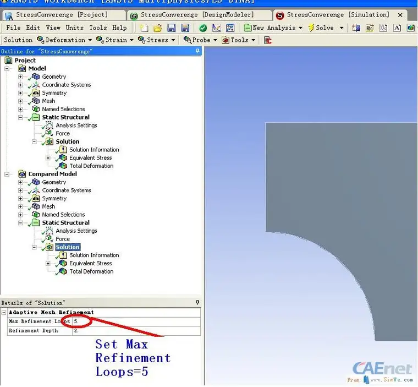Screen dimensions: 418x387
Task: Click the icon right of Tools dropdown
Action: pos(267,40)
